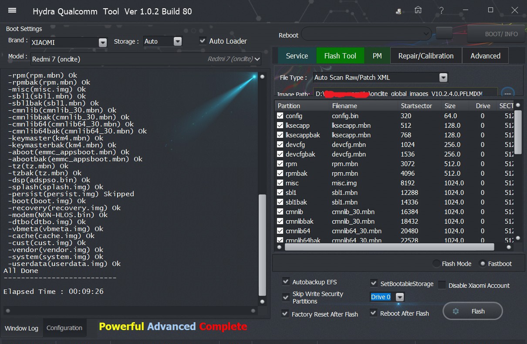Click the rpmbak partition row name
This screenshot has width=527, height=344.
[x=297, y=173]
